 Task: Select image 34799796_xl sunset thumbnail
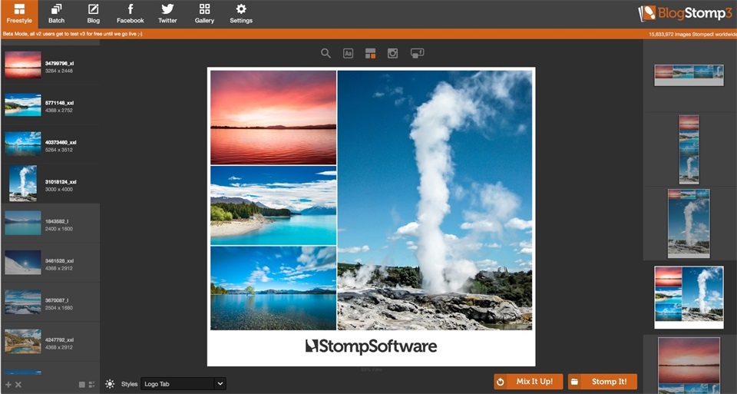pos(23,65)
